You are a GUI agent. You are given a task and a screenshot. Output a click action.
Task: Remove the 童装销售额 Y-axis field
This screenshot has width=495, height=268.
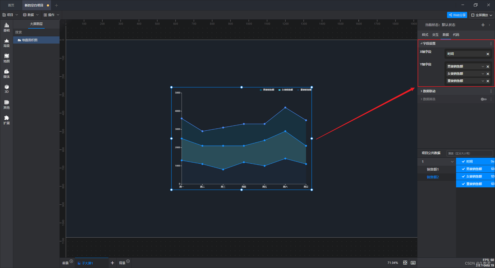488,81
